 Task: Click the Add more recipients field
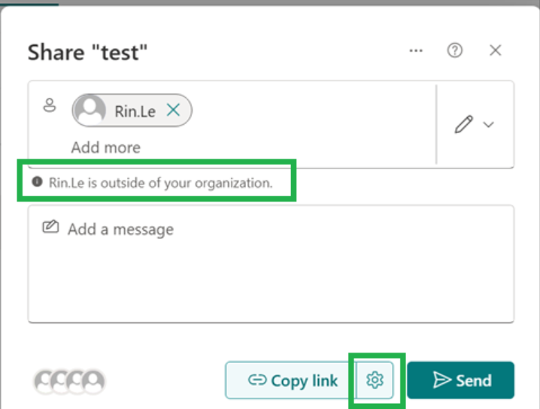coord(106,147)
